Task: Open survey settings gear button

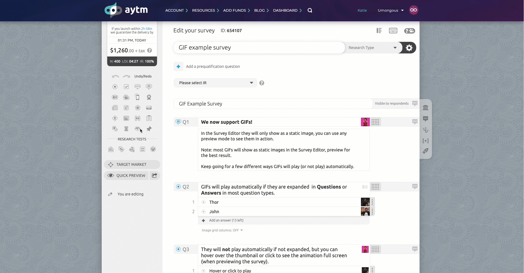Action: coord(409,48)
